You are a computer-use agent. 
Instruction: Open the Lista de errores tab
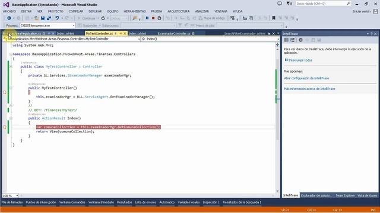tap(145, 202)
